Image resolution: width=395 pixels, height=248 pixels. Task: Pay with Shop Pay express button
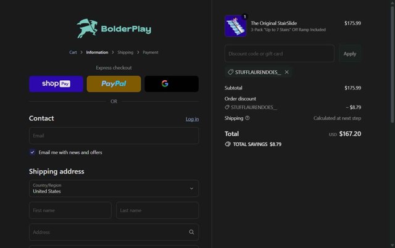(x=56, y=84)
